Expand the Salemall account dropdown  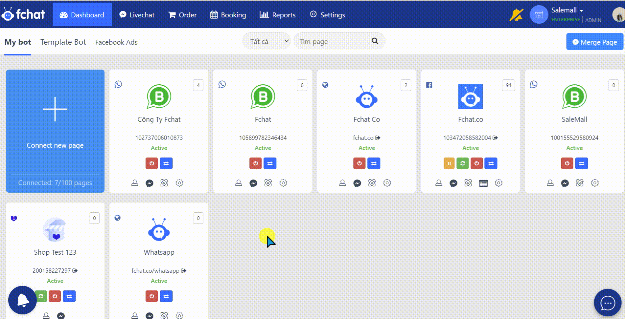[x=567, y=10]
